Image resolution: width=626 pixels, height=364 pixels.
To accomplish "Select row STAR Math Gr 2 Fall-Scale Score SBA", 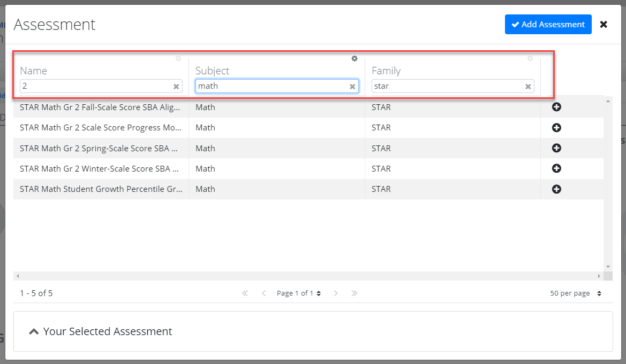I will pyautogui.click(x=308, y=107).
